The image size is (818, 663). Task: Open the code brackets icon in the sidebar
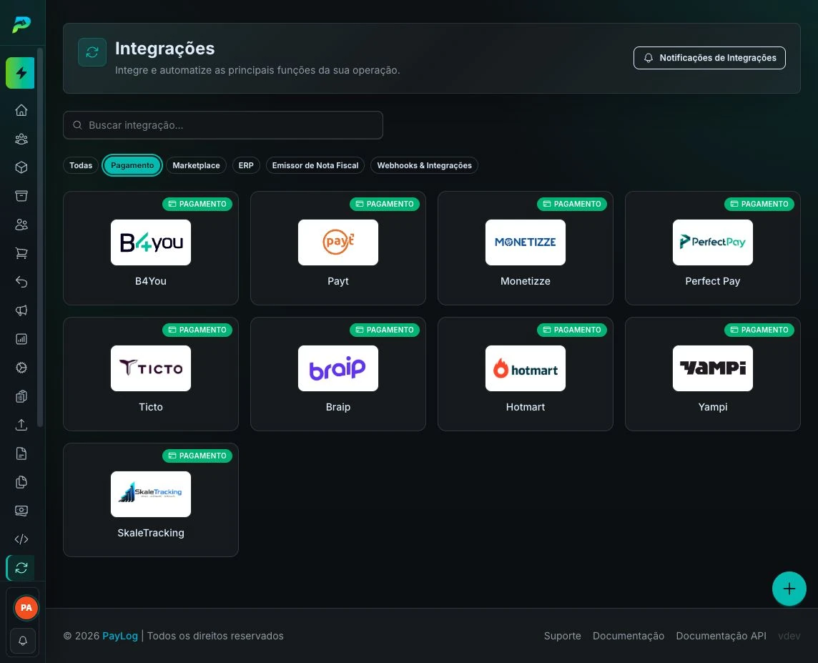click(21, 539)
